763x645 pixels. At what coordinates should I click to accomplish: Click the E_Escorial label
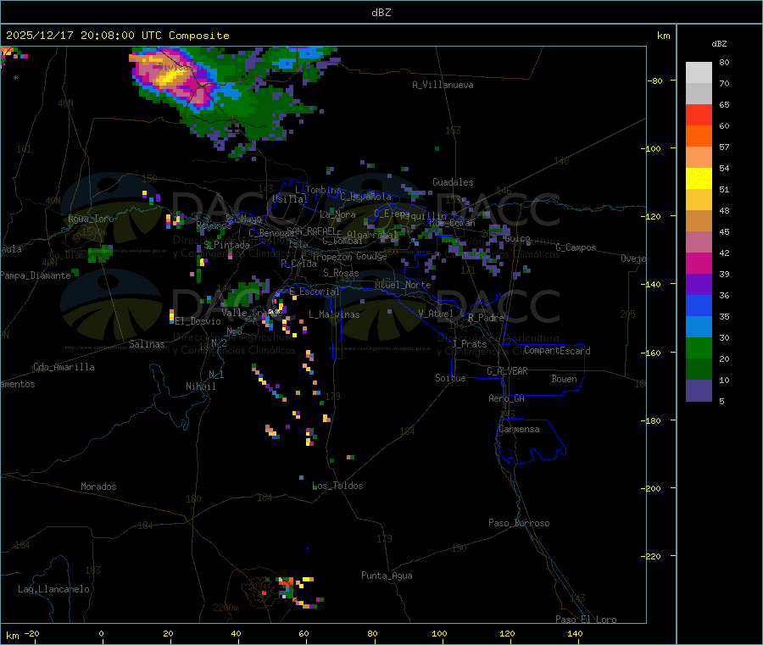pos(314,292)
